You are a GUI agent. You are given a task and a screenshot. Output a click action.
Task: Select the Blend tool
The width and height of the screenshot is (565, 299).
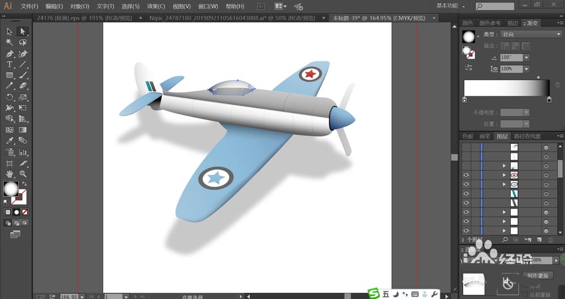tap(23, 141)
